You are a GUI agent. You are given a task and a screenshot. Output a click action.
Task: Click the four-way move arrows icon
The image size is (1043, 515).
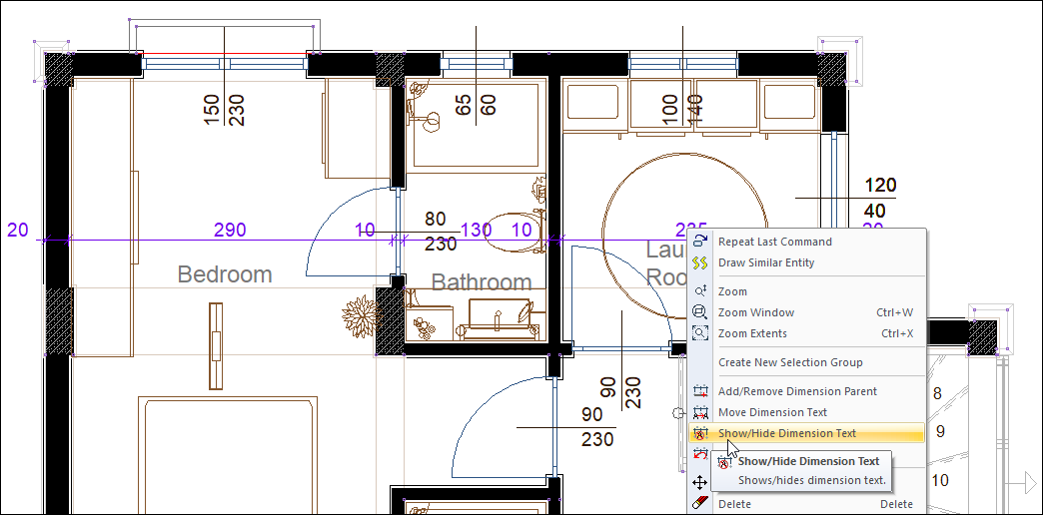tap(700, 483)
